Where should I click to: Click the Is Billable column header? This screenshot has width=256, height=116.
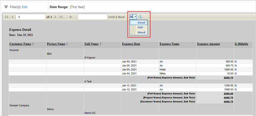click(x=242, y=44)
